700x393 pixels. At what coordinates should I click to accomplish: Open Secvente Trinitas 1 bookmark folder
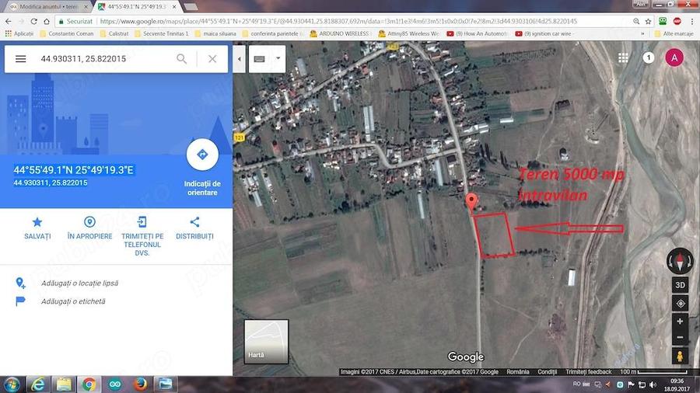point(161,33)
